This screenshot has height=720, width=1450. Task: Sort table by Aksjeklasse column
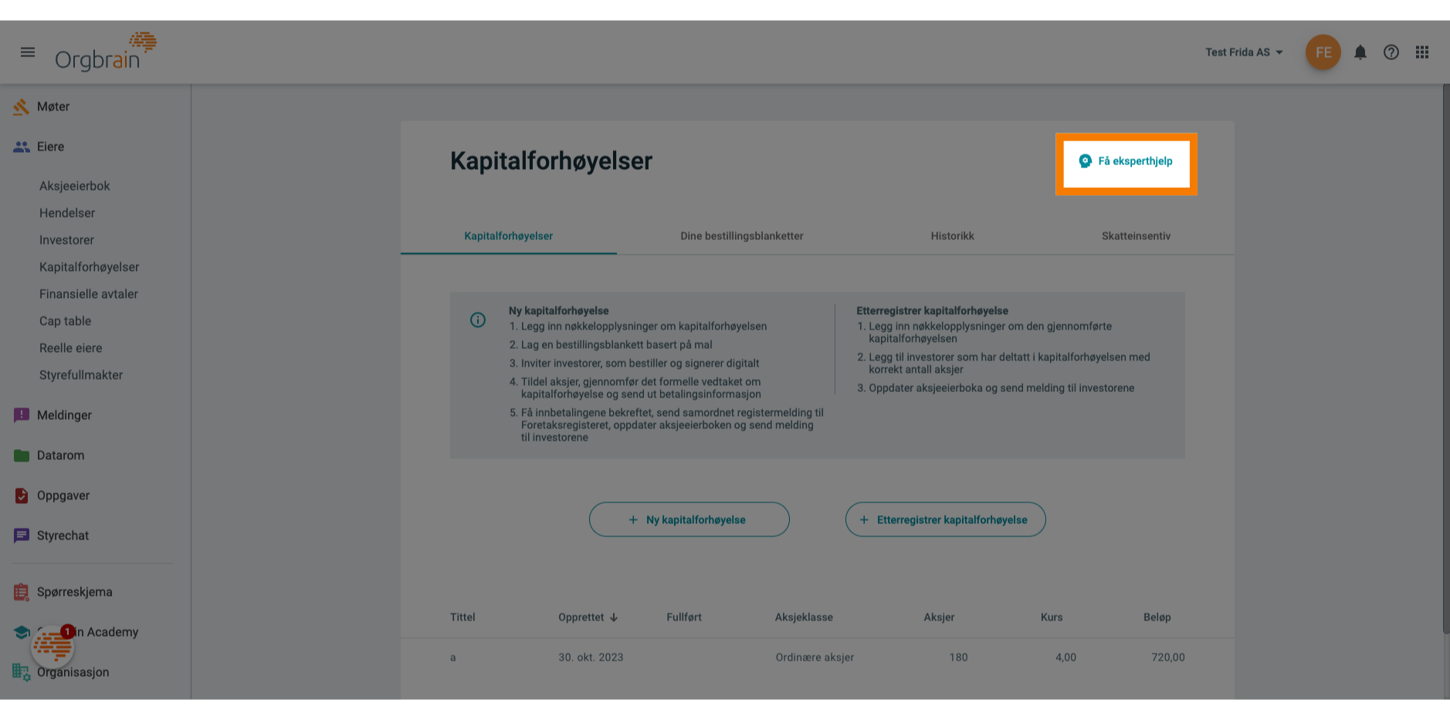pyautogui.click(x=804, y=617)
